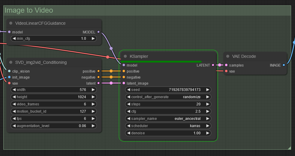The width and height of the screenshot is (295, 156).
Task: Click the MODEL output port of VideoLinearCFGGuidance
Action: coord(98,32)
